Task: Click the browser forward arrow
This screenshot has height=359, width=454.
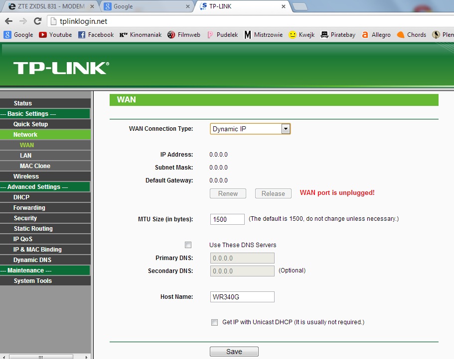Action: pos(23,21)
